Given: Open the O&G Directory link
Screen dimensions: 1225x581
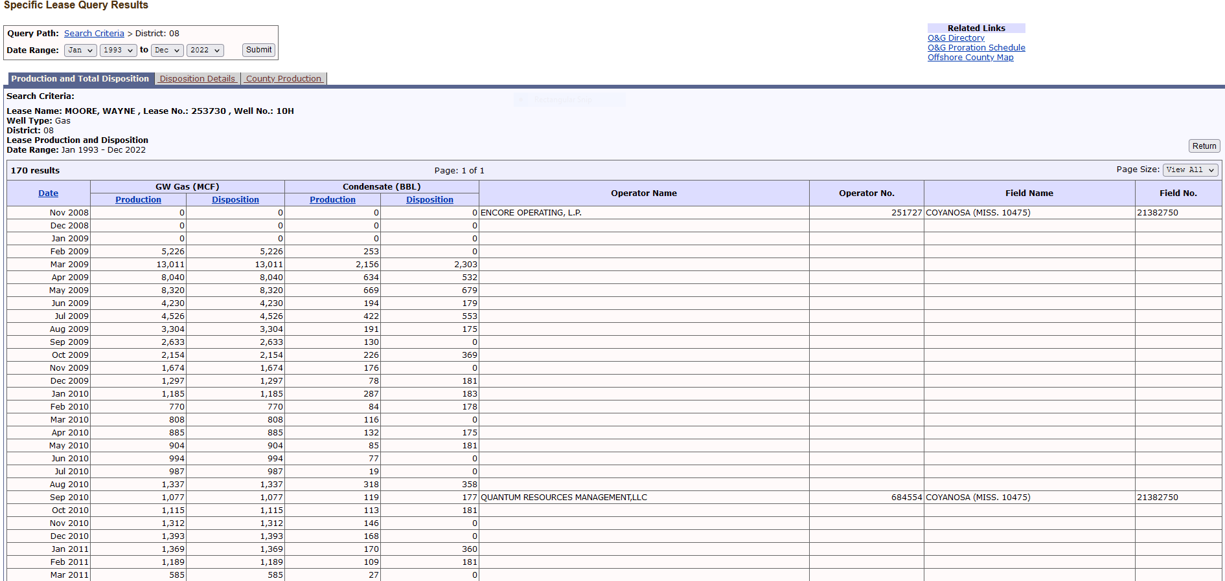Looking at the screenshot, I should (x=956, y=38).
